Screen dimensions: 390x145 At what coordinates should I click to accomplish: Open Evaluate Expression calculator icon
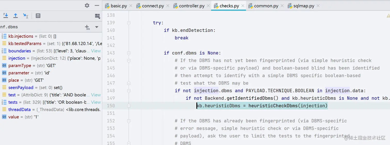point(38,16)
